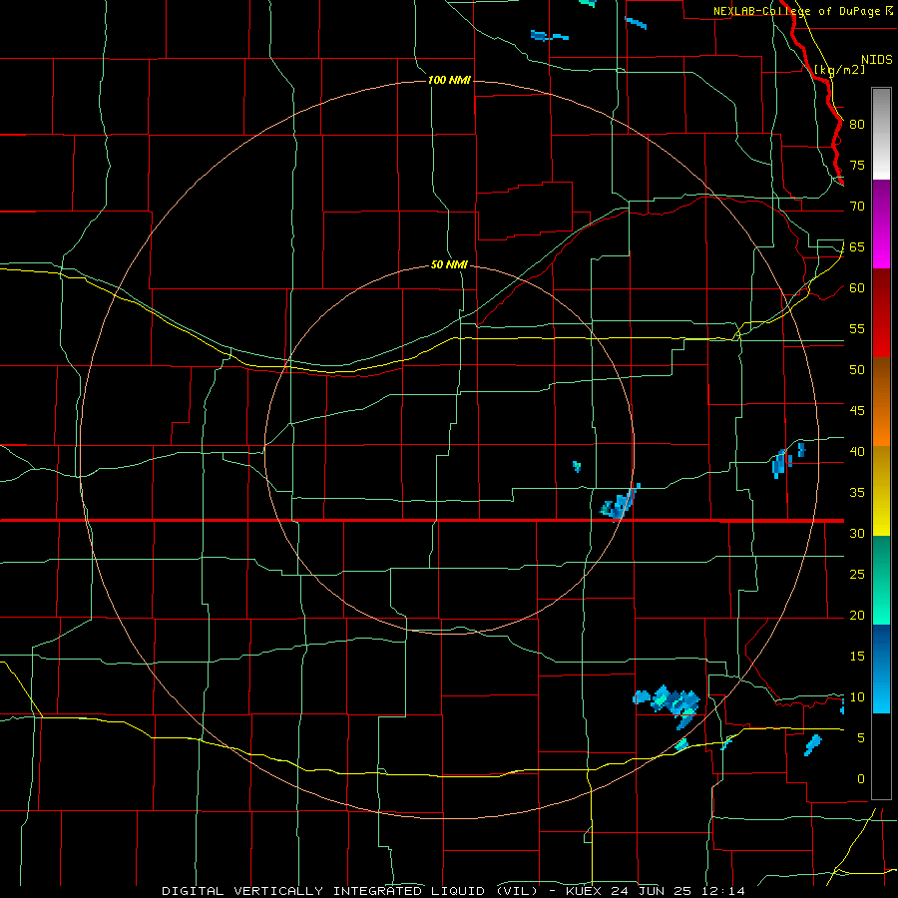Click the 100 NMI range ring label

[x=450, y=80]
